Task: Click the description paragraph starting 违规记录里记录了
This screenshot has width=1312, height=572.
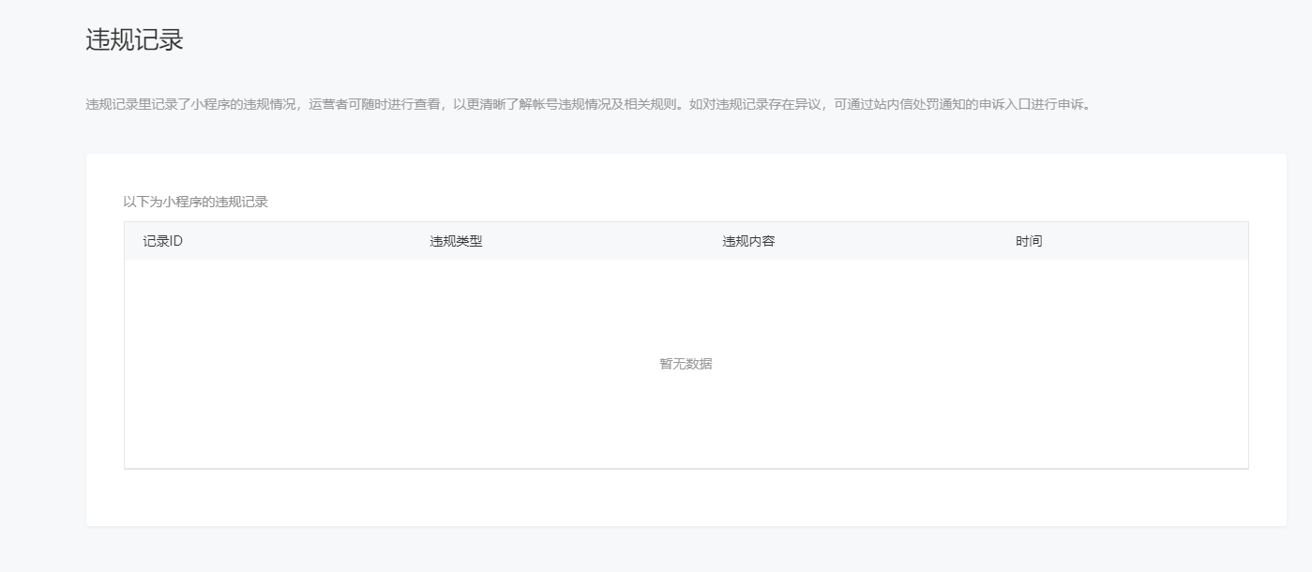Action: click(x=589, y=104)
